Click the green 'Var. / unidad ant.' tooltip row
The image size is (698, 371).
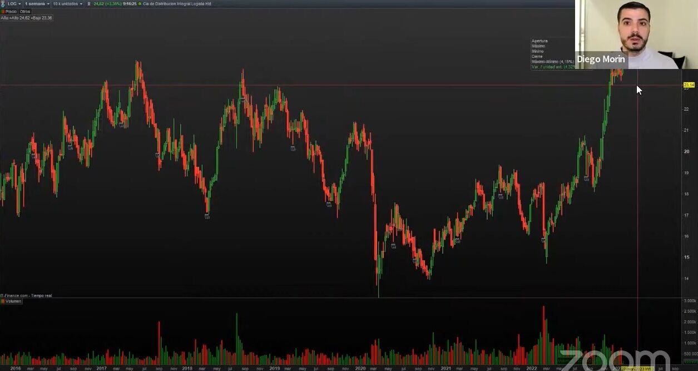click(553, 67)
